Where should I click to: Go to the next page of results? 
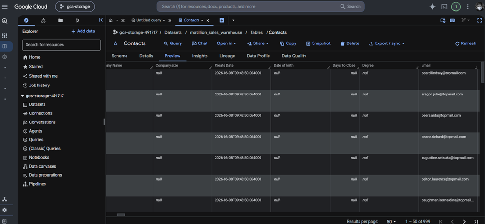pyautogui.click(x=464, y=222)
